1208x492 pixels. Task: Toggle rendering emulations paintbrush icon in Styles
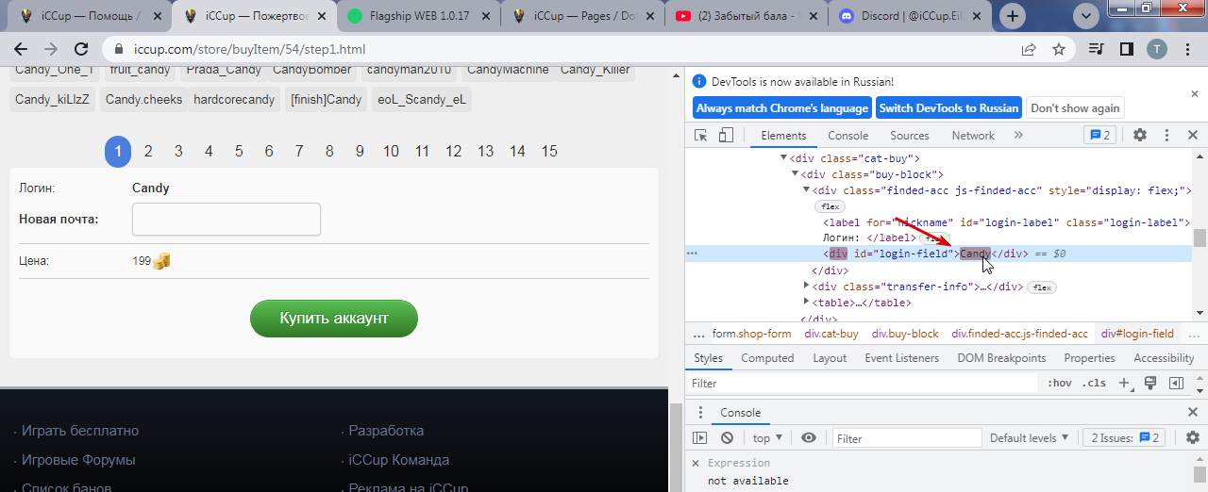pyautogui.click(x=1150, y=384)
